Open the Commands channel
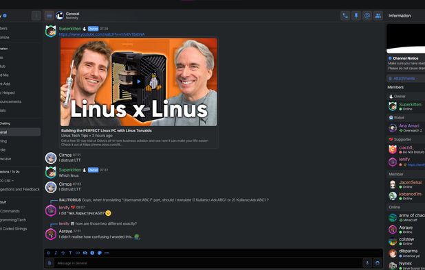This screenshot has height=270, width=425. 20,211
